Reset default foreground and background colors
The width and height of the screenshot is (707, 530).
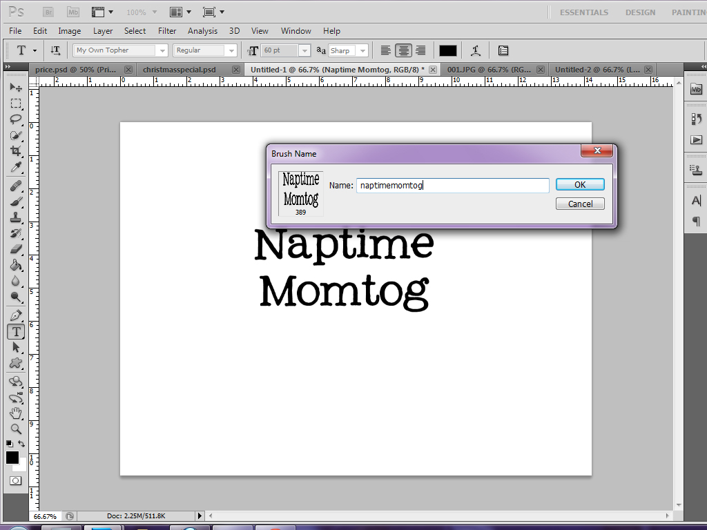pyautogui.click(x=9, y=444)
